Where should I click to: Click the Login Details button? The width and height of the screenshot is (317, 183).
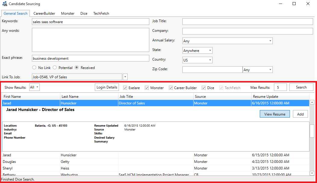click(x=107, y=87)
